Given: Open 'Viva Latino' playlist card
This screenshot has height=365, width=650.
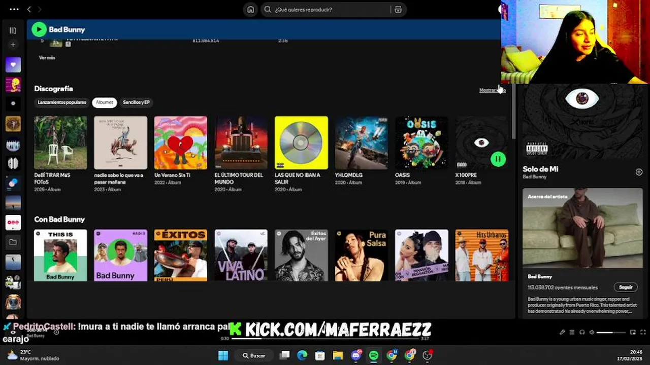Looking at the screenshot, I should click(241, 255).
